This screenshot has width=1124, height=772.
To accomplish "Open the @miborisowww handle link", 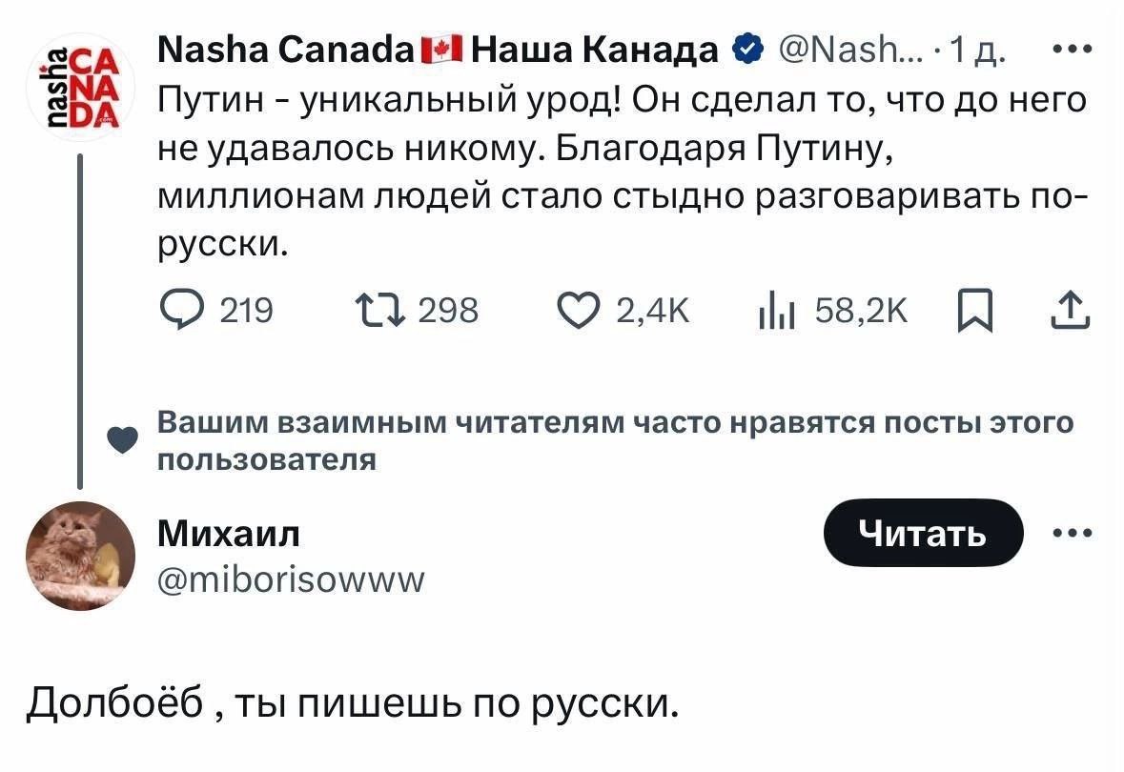I will pyautogui.click(x=291, y=579).
